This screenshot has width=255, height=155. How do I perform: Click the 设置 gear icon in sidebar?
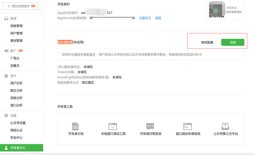pos(6,116)
